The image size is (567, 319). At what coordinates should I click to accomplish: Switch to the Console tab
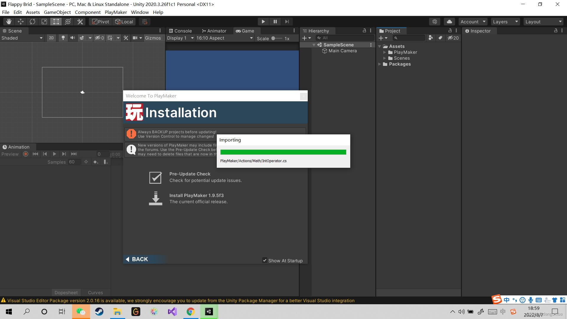point(180,31)
